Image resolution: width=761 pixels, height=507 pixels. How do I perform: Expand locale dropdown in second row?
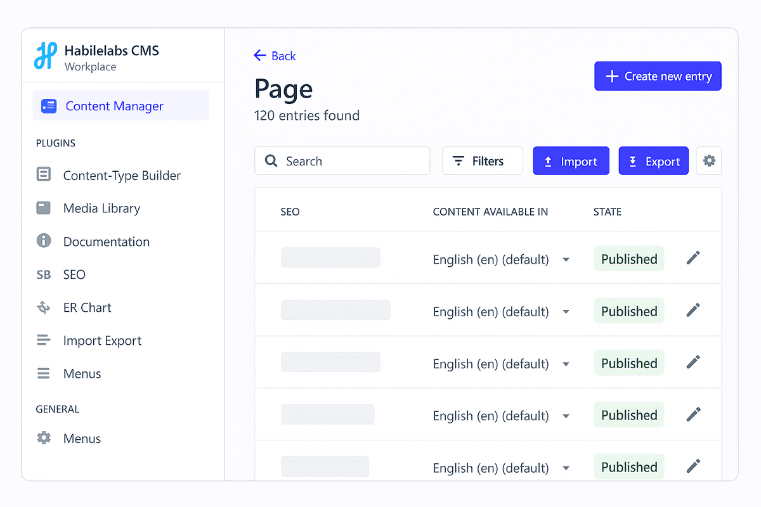pyautogui.click(x=566, y=312)
